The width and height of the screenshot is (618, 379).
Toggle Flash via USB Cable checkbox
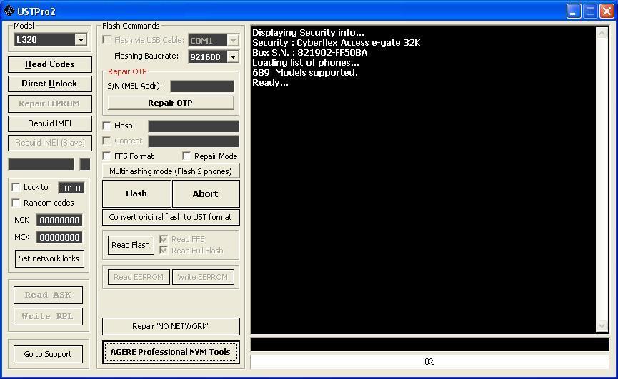point(106,40)
